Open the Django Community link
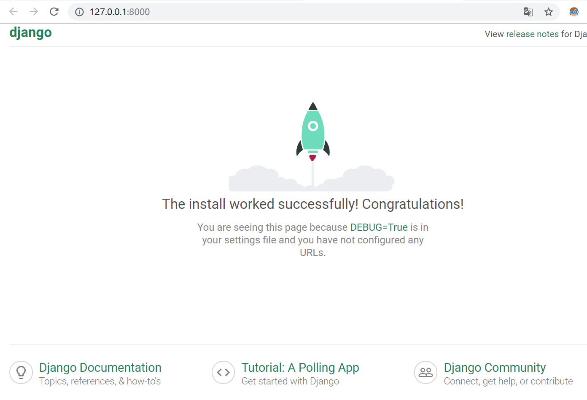 point(495,368)
